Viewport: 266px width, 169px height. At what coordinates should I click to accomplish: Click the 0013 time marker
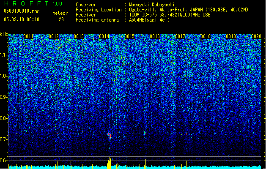coord(79,36)
